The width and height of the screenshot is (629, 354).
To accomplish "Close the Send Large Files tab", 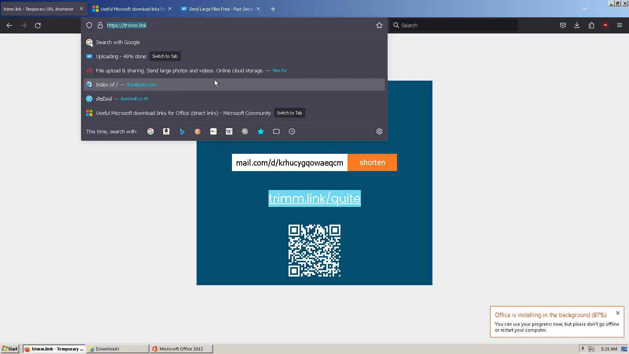I will (x=258, y=9).
